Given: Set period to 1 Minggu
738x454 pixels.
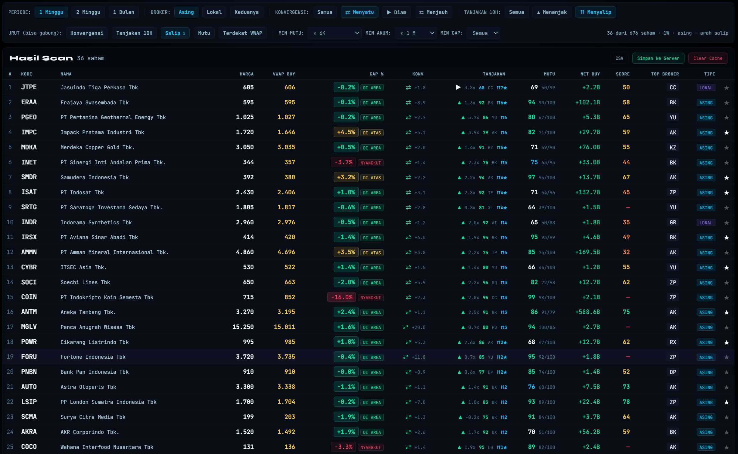Looking at the screenshot, I should tap(51, 12).
